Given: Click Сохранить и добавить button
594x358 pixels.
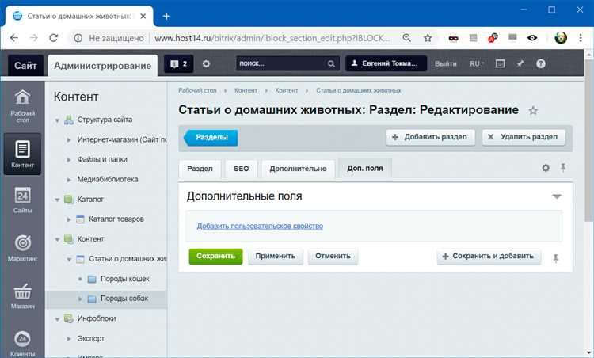Looking at the screenshot, I should click(489, 256).
